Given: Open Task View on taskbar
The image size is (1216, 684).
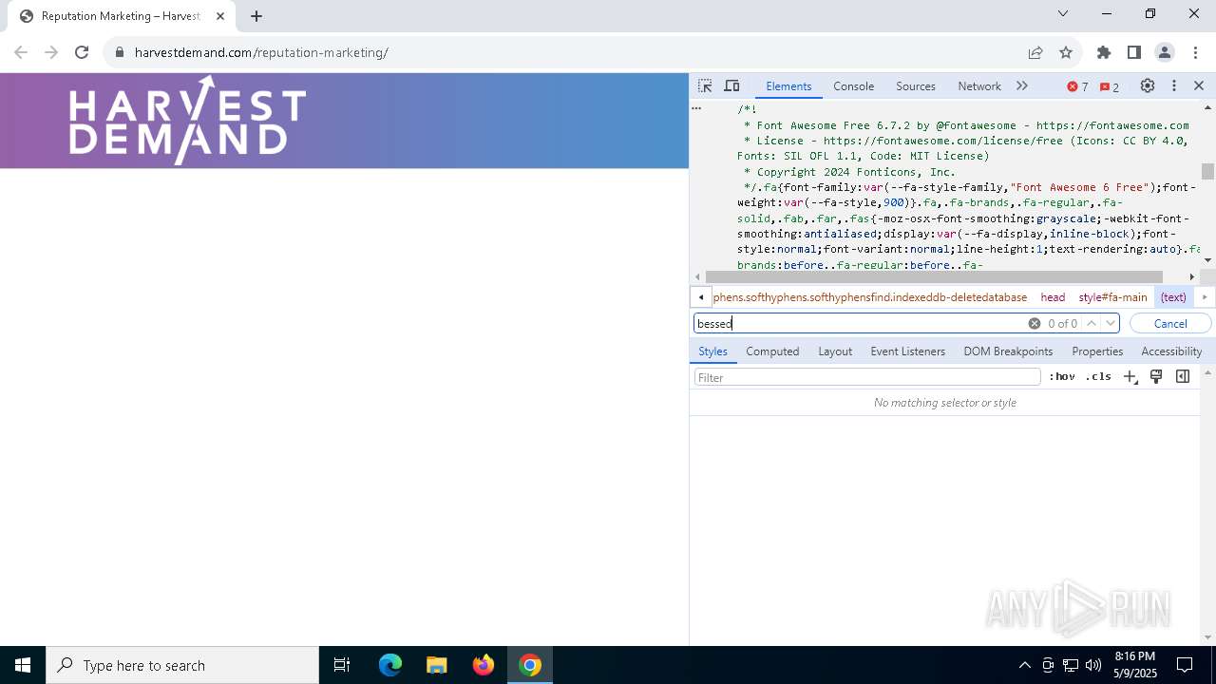Looking at the screenshot, I should click(342, 665).
